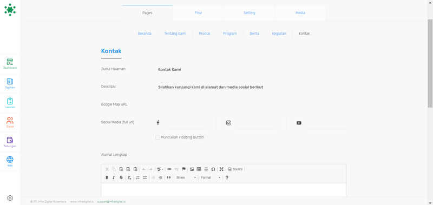Insert an anchor with flag icon
433x205 pixels.
[183, 169]
